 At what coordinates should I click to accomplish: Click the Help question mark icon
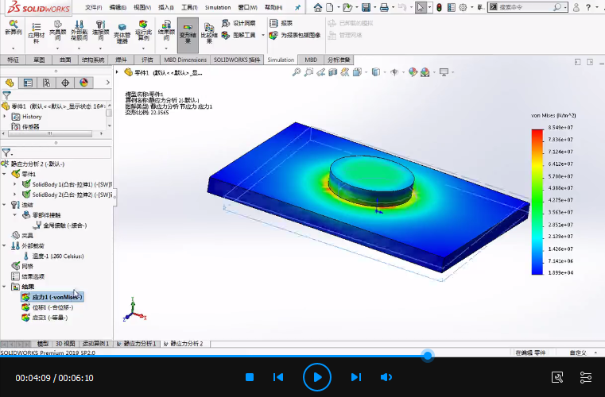588,7
